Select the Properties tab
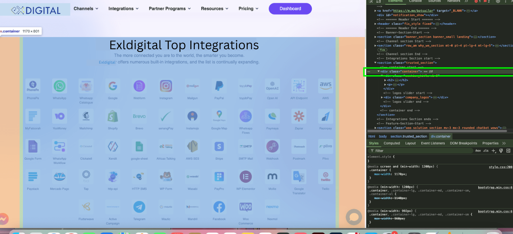 click(x=490, y=143)
